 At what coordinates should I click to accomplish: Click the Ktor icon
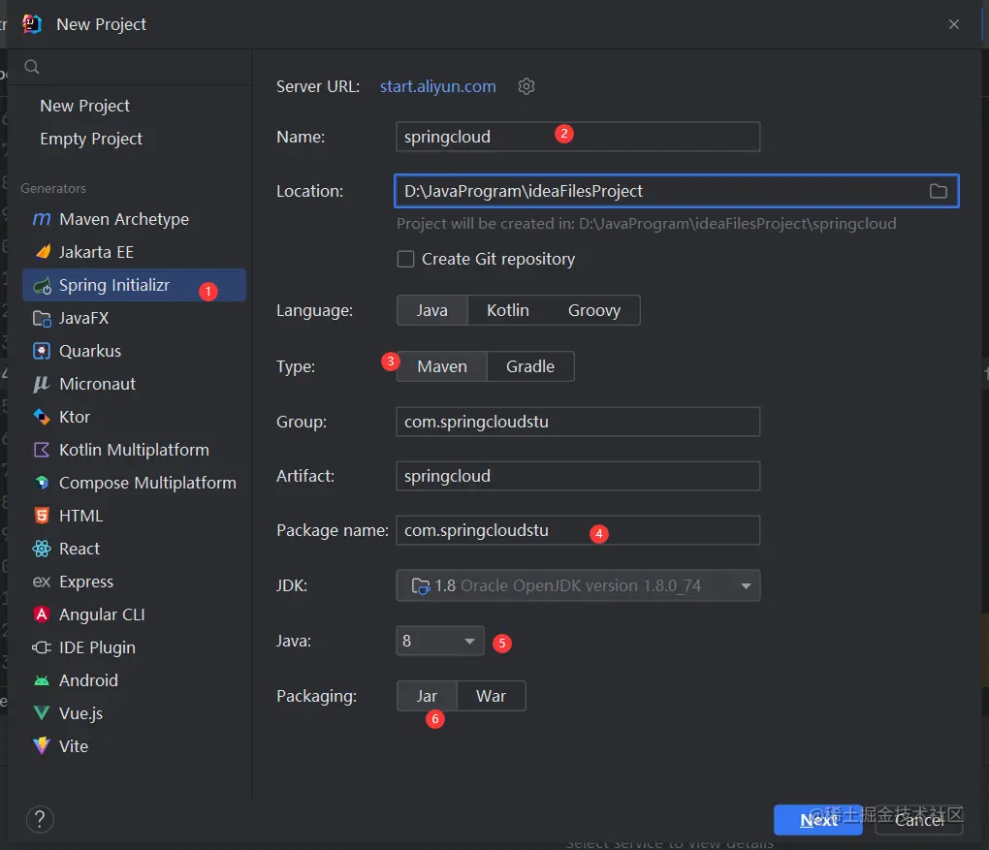pos(42,417)
